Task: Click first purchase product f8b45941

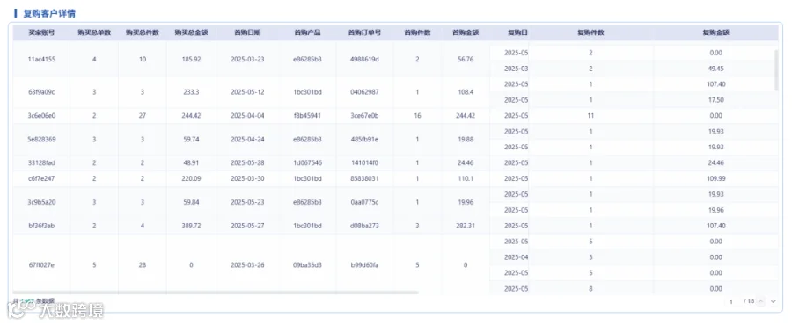Action: [x=307, y=115]
